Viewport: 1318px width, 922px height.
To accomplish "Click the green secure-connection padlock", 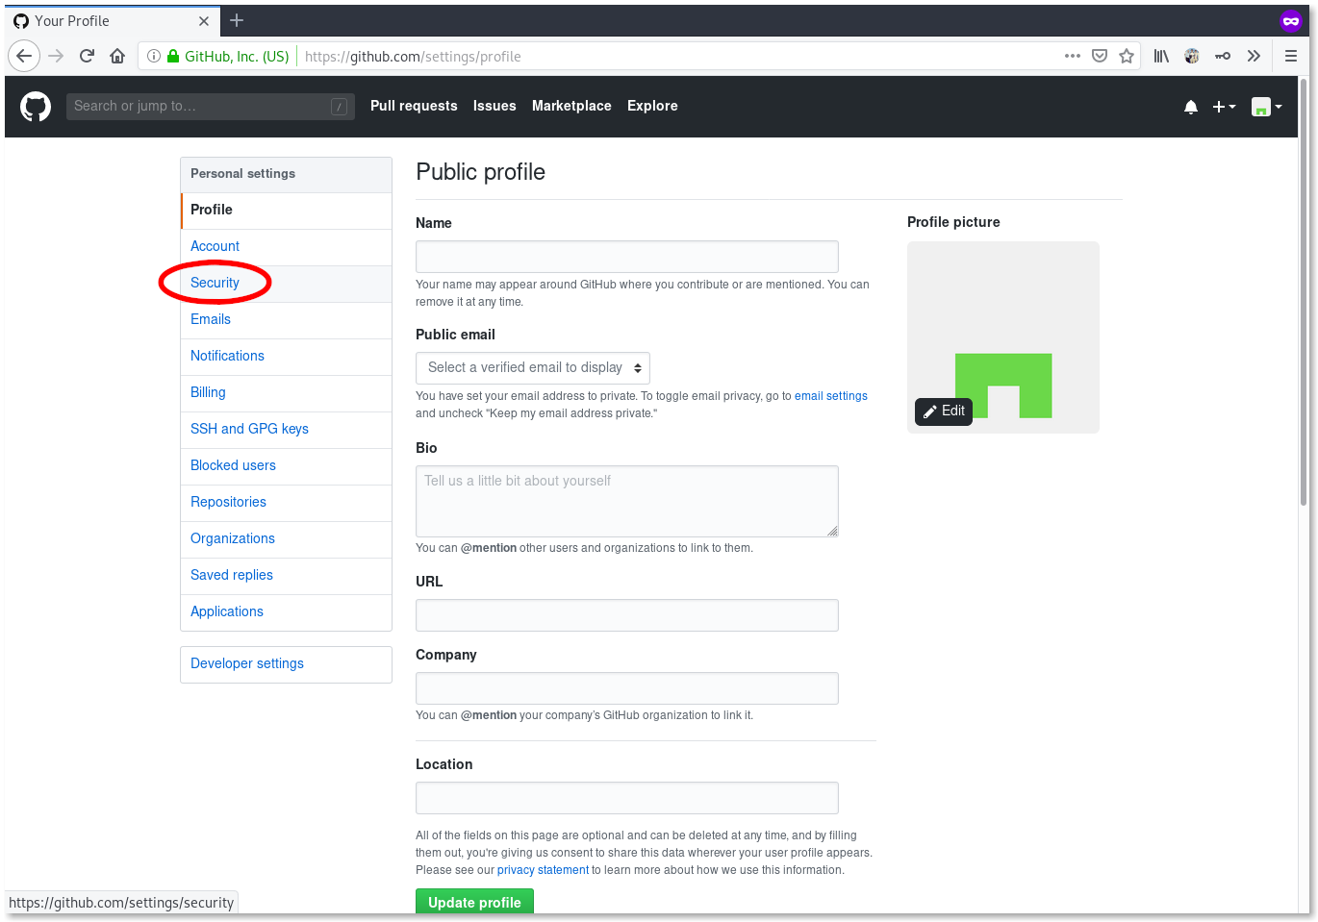I will 173,56.
